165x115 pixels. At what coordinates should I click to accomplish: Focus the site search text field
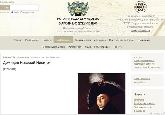[24, 8]
